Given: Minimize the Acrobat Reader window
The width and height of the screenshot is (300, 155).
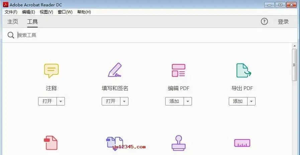Looking at the screenshot, I should 270,5.
